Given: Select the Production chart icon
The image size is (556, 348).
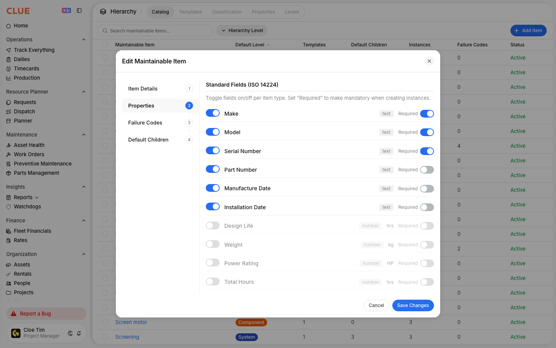Looking at the screenshot, I should (8, 78).
